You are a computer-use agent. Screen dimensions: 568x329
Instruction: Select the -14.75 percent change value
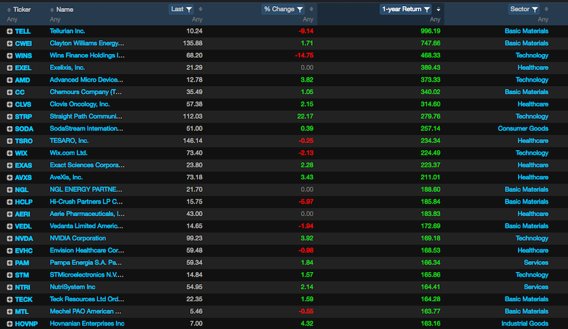click(x=304, y=56)
